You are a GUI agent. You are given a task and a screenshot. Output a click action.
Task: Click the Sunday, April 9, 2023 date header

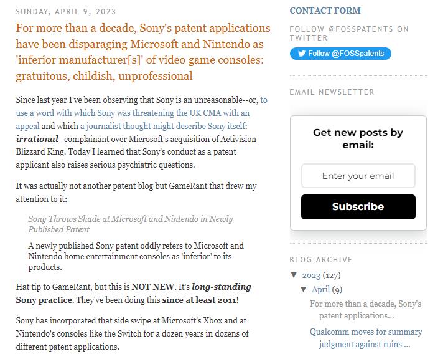(x=66, y=11)
